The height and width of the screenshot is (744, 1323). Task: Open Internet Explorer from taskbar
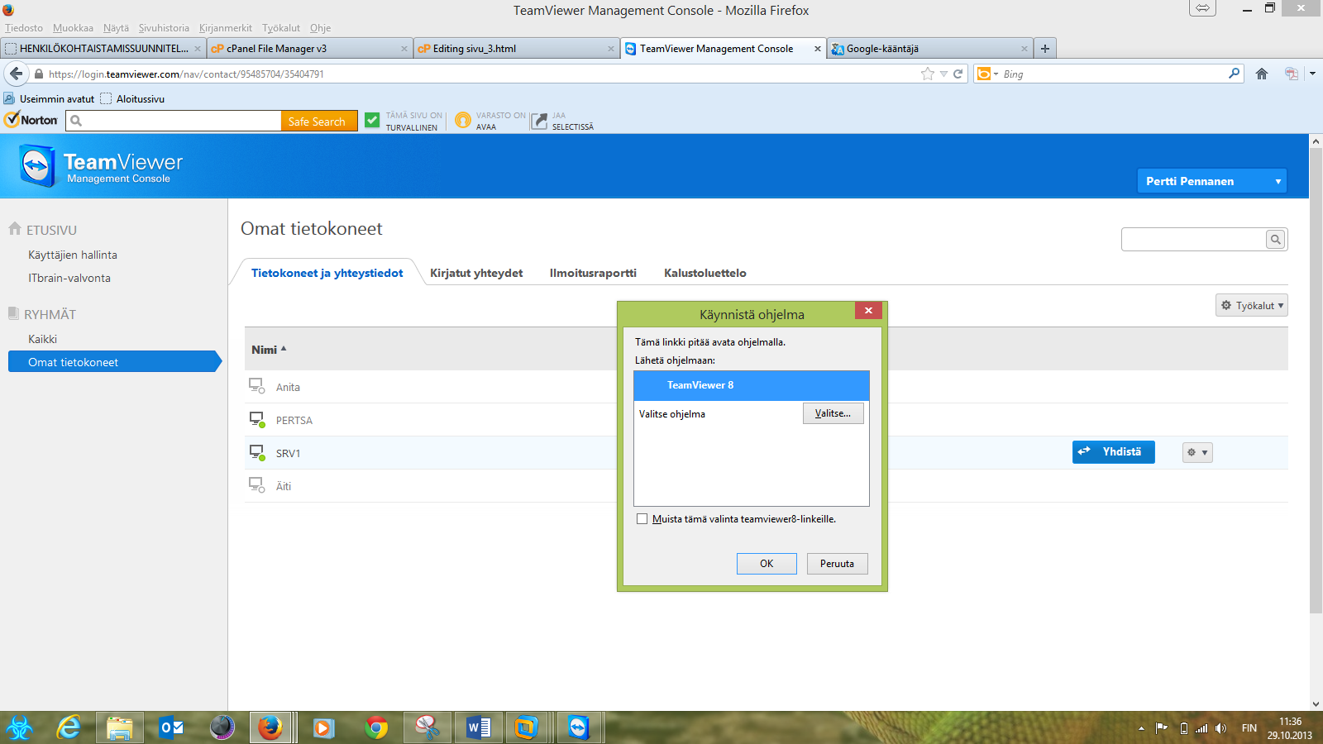tap(69, 727)
